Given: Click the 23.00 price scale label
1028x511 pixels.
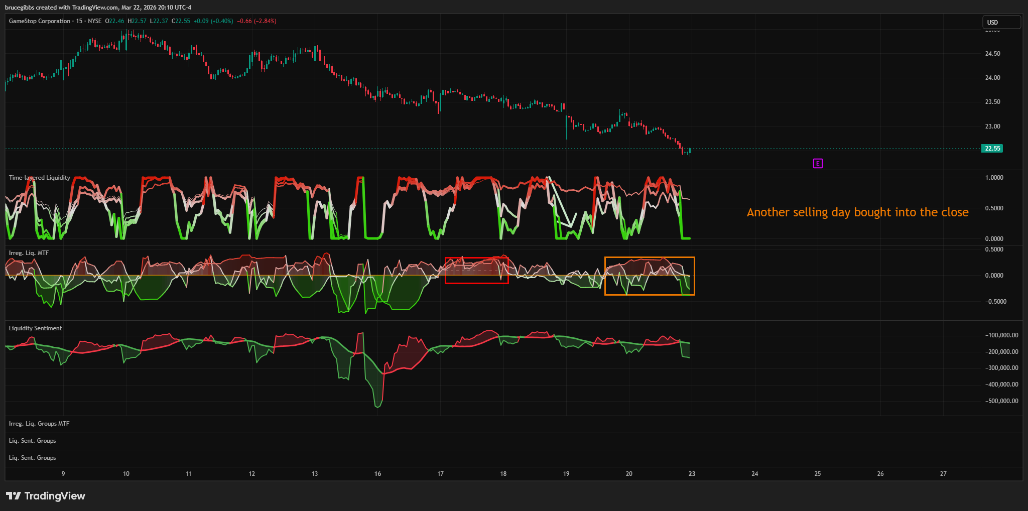Looking at the screenshot, I should click(992, 126).
